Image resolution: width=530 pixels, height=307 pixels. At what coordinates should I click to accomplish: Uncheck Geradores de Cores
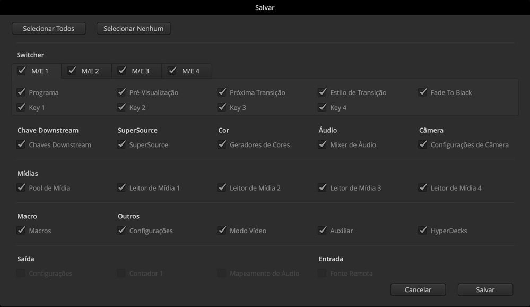[x=222, y=144]
